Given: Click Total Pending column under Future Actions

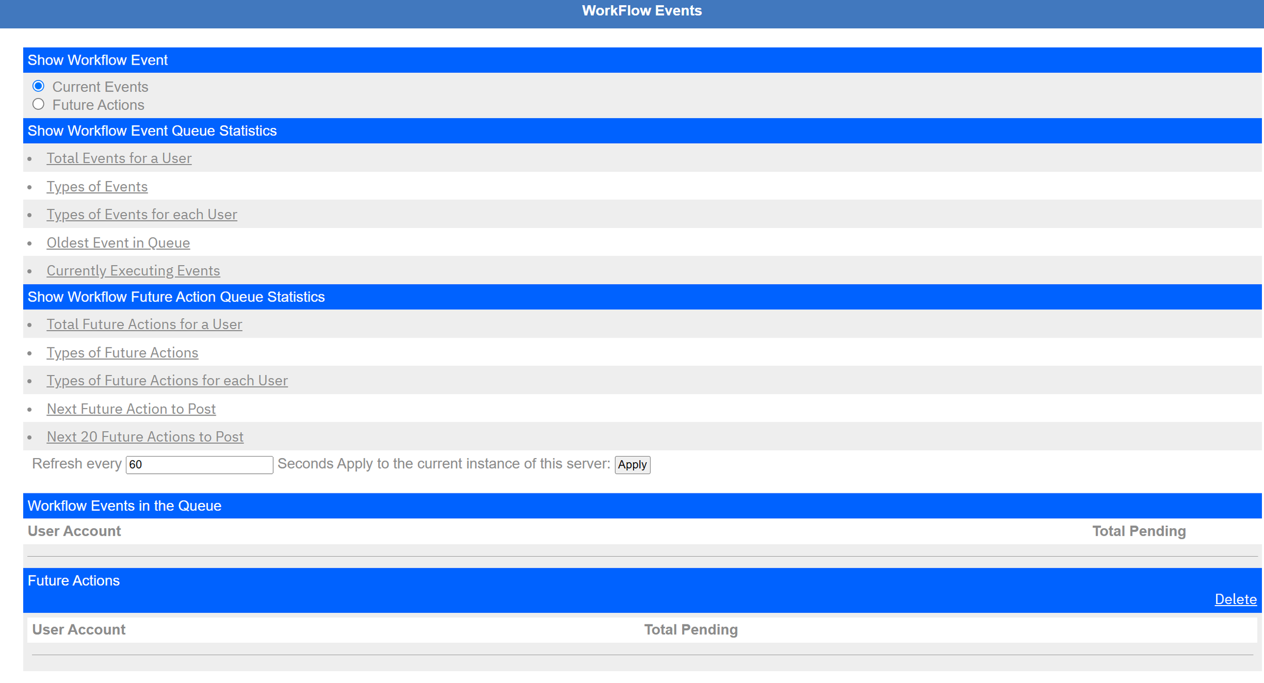Looking at the screenshot, I should 691,630.
